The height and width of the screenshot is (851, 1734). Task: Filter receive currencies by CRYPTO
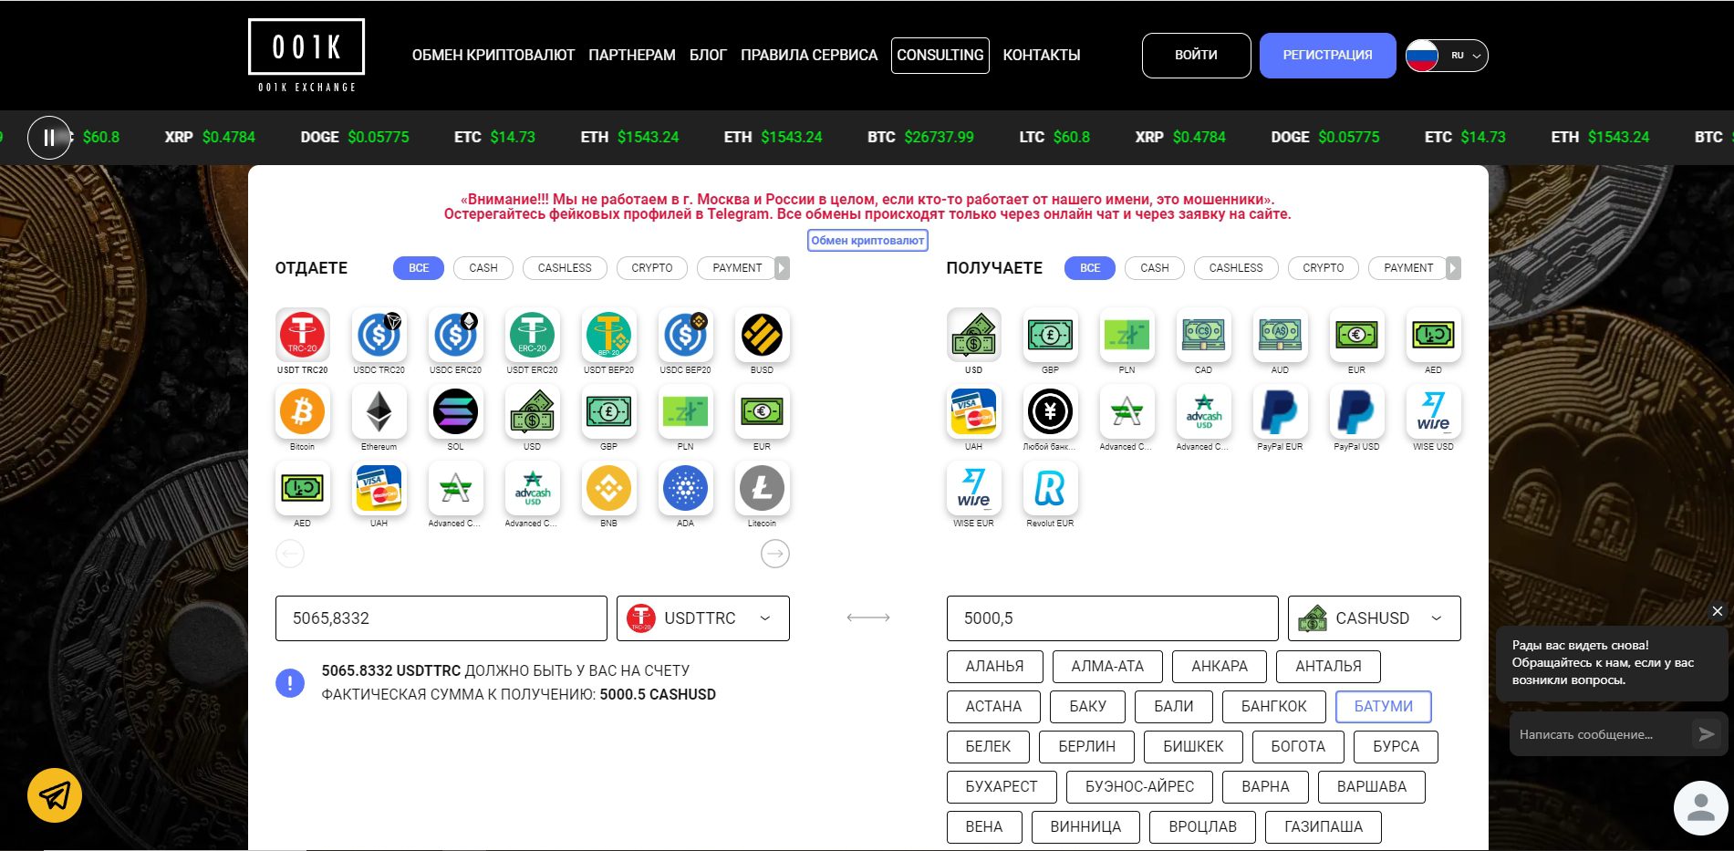pos(1324,268)
